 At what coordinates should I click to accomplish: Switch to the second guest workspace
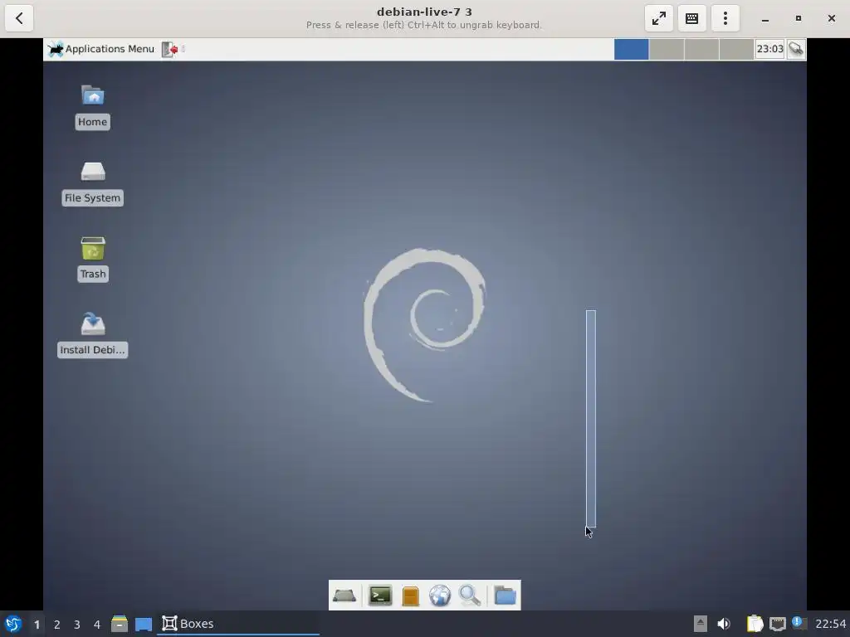[x=667, y=49]
